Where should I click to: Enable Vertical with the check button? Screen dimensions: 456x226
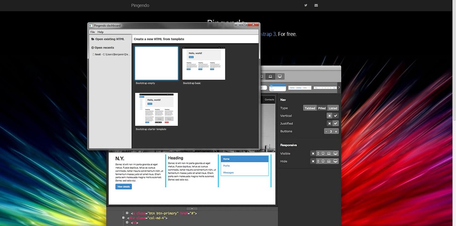pyautogui.click(x=336, y=116)
